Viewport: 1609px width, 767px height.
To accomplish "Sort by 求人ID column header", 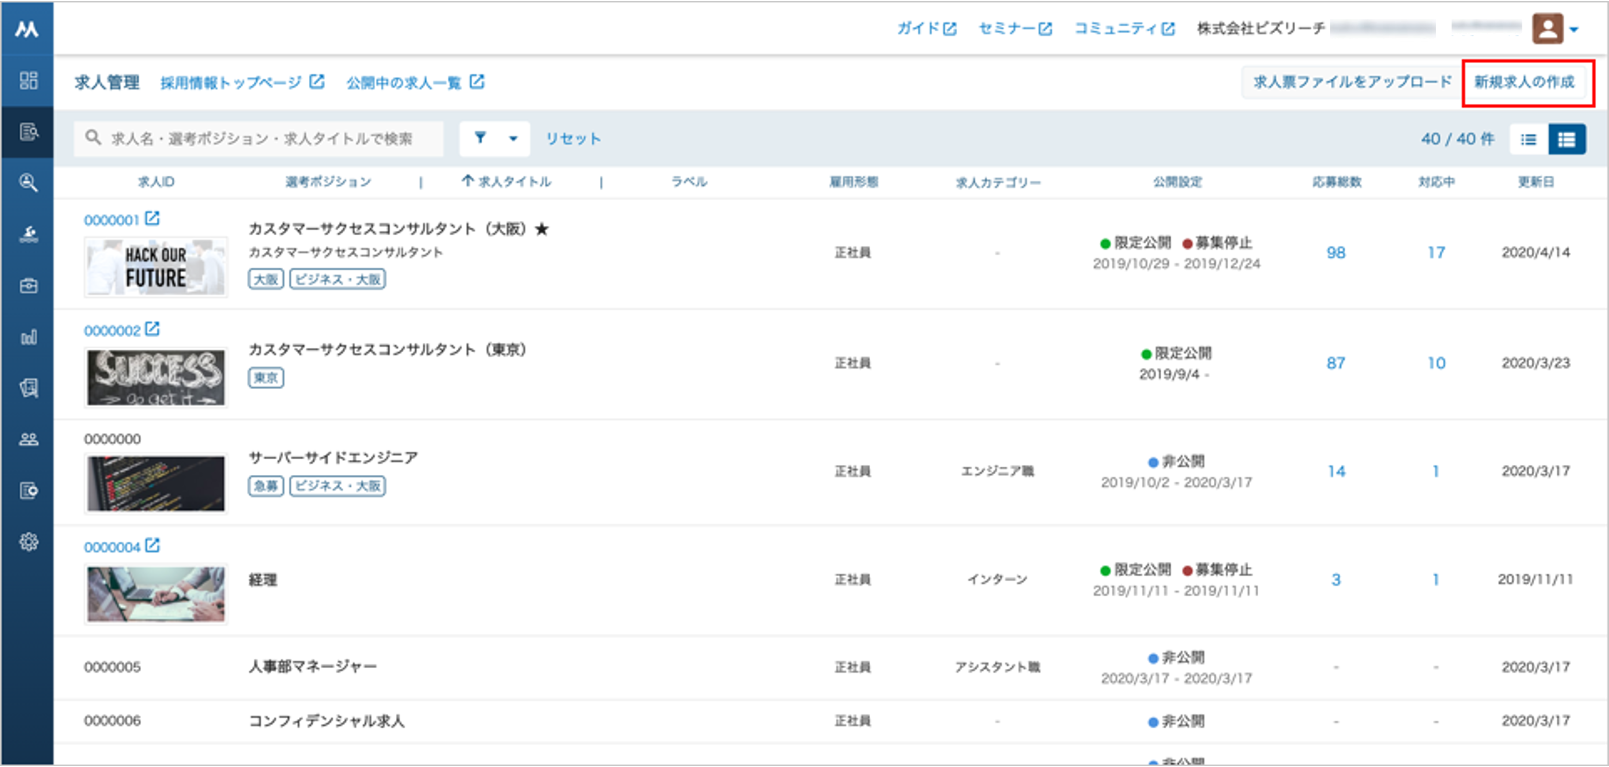I will coord(156,182).
